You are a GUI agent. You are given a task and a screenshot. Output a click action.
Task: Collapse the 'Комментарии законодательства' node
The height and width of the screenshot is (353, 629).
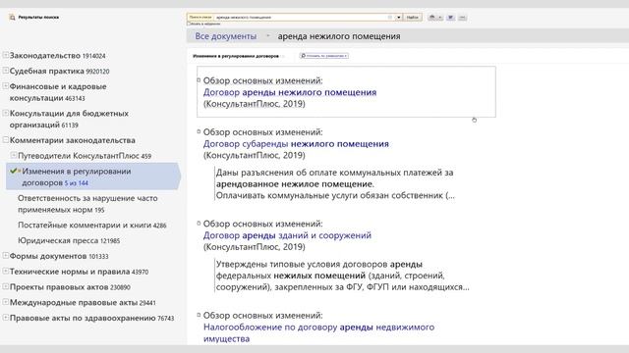coord(6,139)
